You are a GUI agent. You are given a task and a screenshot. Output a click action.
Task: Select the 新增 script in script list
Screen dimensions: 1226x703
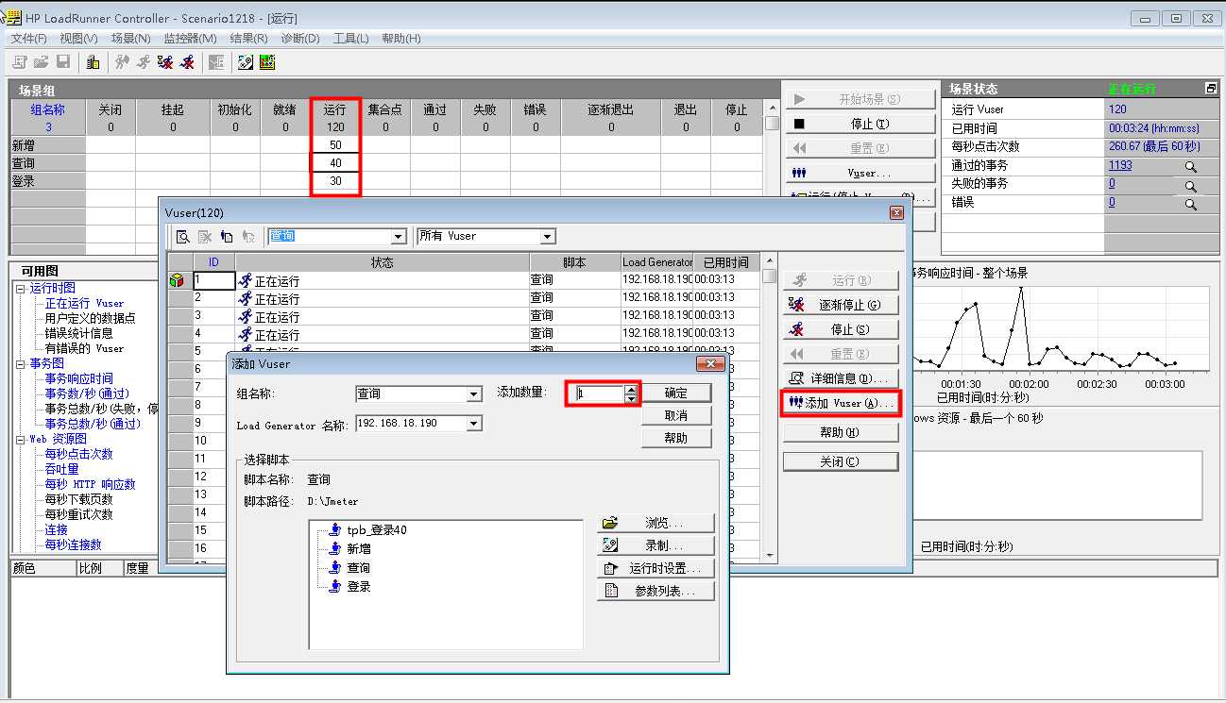click(x=358, y=548)
